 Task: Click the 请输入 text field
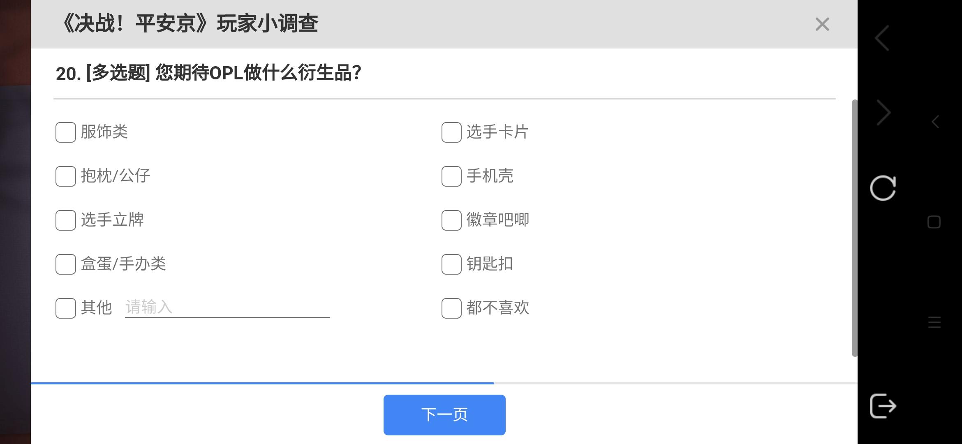click(x=227, y=308)
